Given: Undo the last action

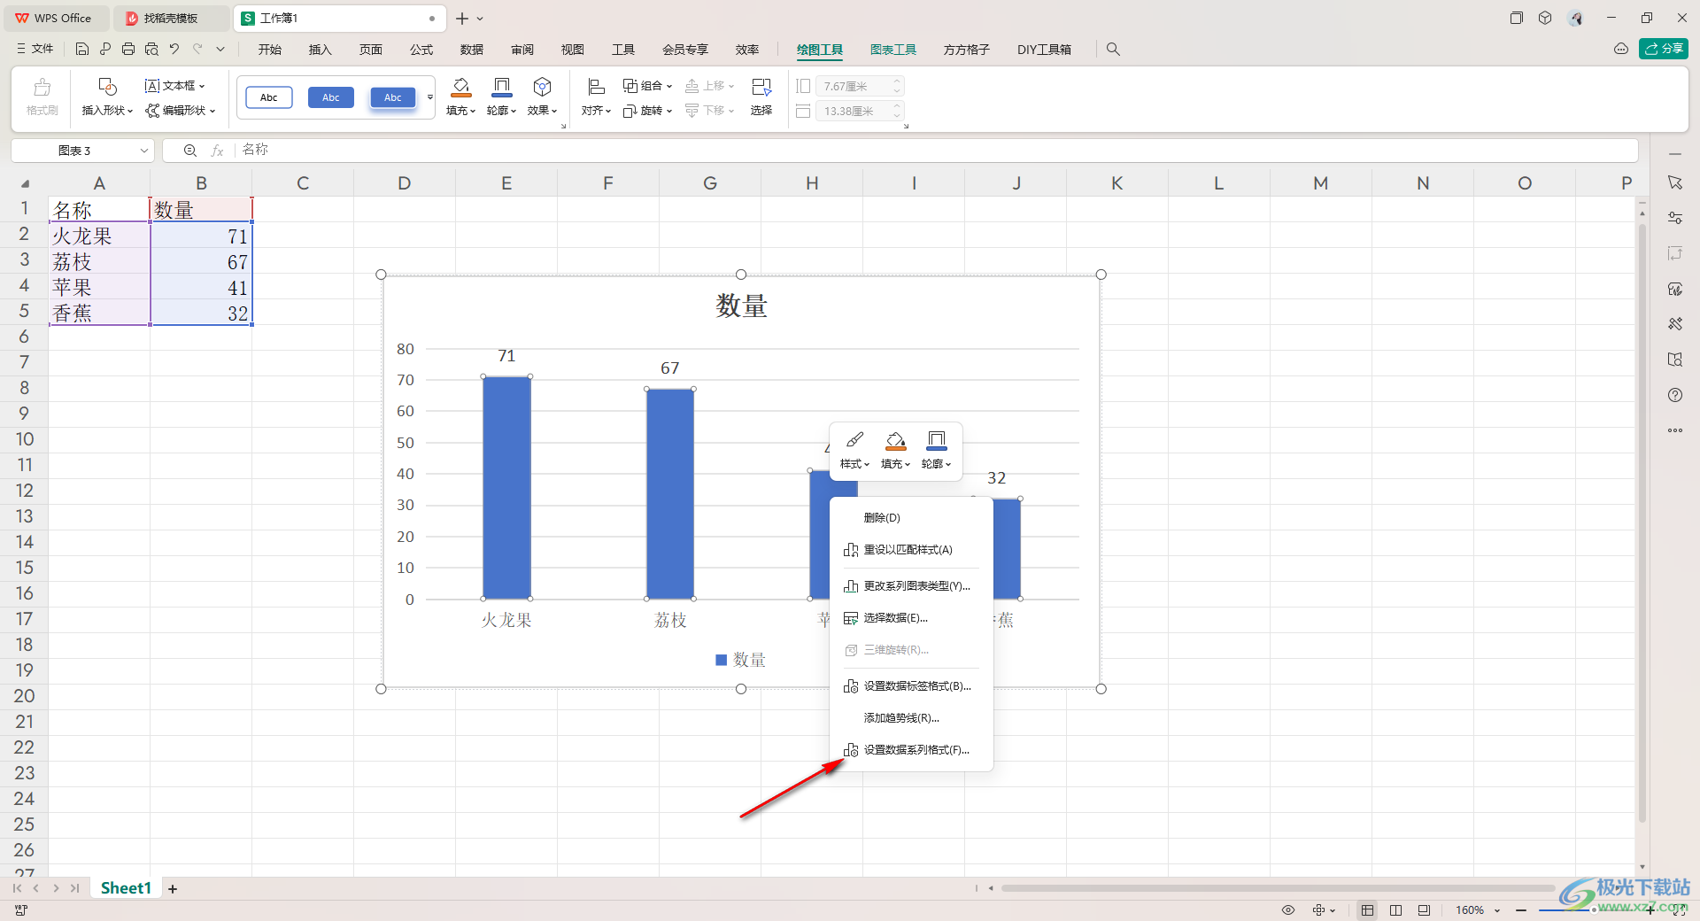Looking at the screenshot, I should pyautogui.click(x=174, y=50).
